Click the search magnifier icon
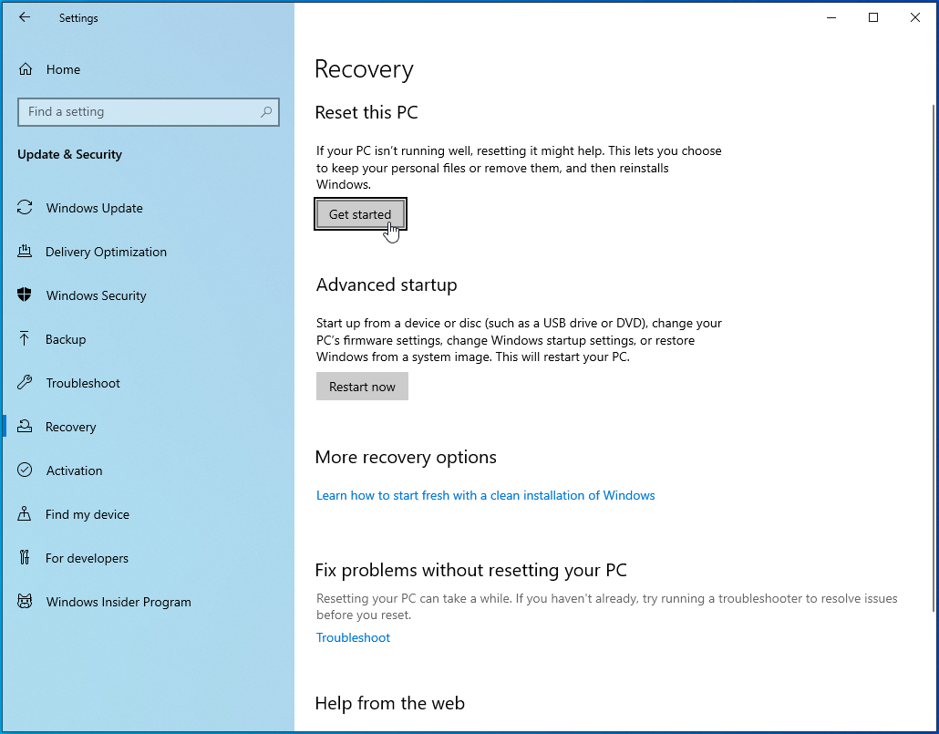The image size is (939, 734). point(266,112)
